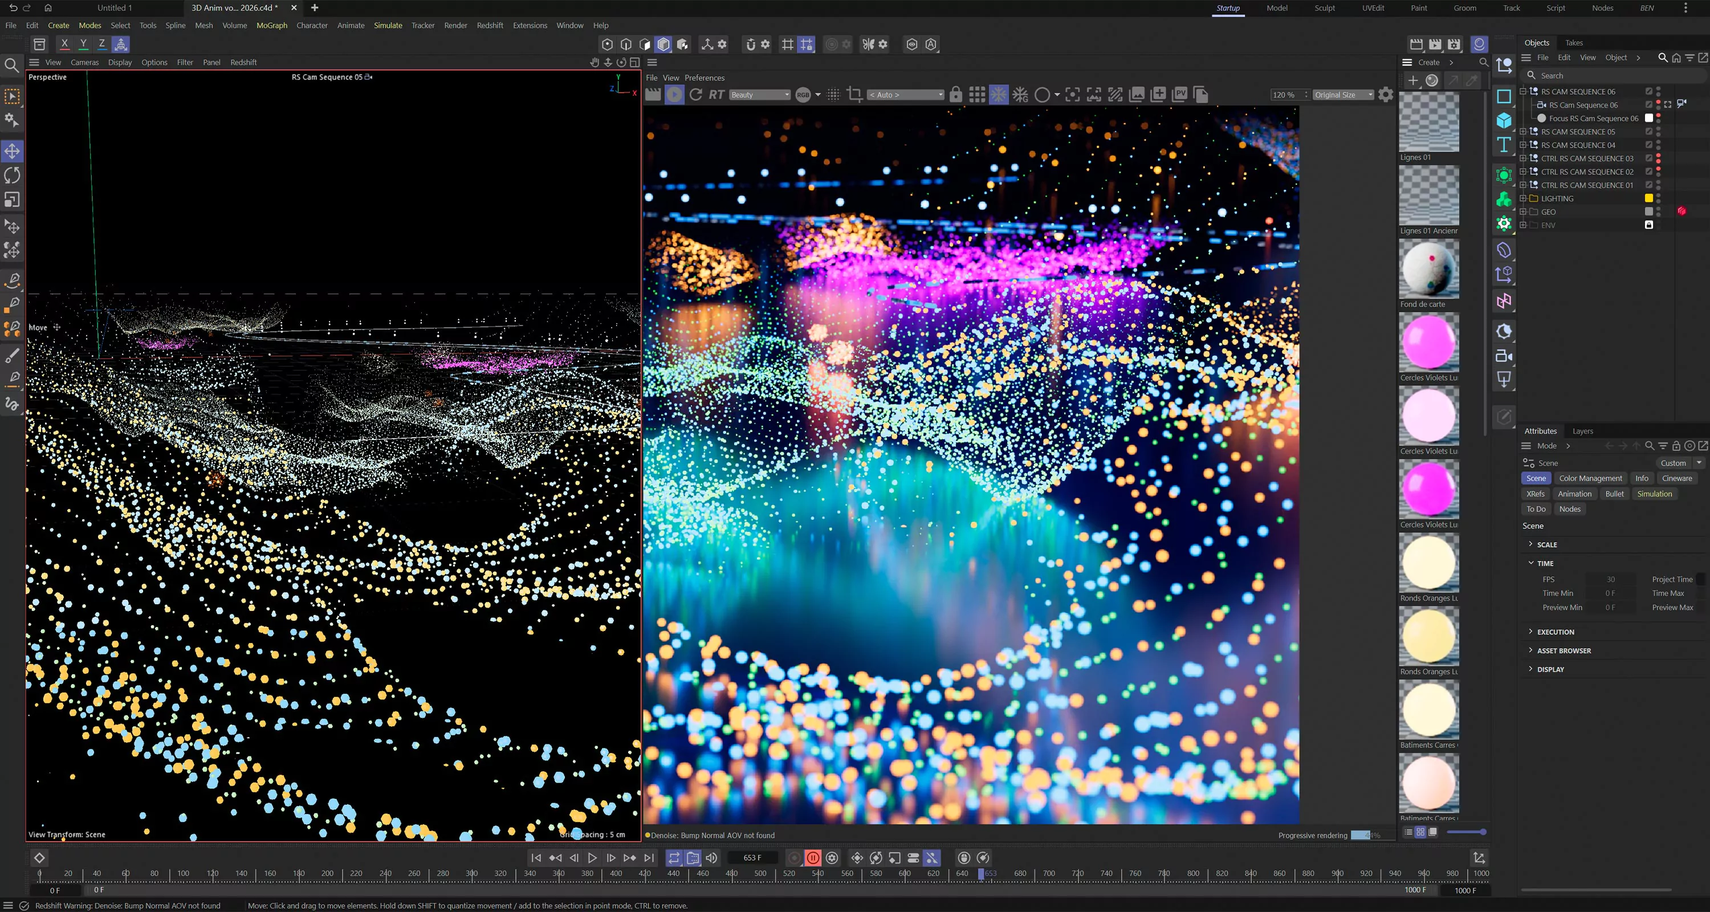Select the Fond de carte material thumbnail
The height and width of the screenshot is (912, 1710).
pos(1428,270)
